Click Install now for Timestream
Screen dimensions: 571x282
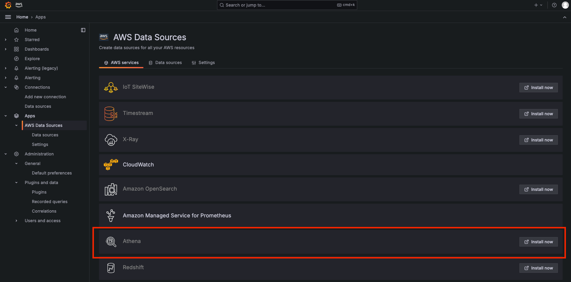pyautogui.click(x=538, y=114)
